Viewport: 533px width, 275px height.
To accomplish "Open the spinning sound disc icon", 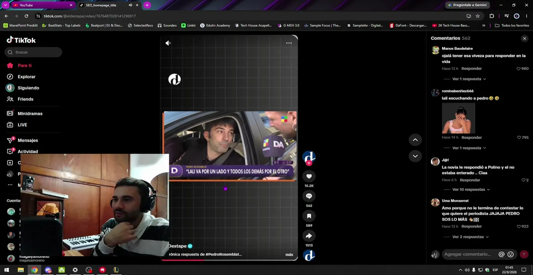I will [309, 255].
